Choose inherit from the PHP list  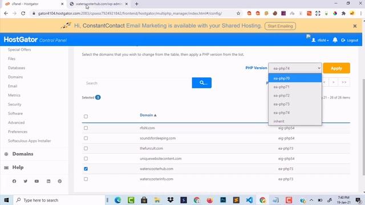tap(295, 121)
